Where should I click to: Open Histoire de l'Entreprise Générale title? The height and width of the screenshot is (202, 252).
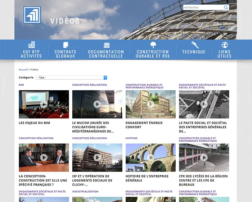click(x=147, y=178)
